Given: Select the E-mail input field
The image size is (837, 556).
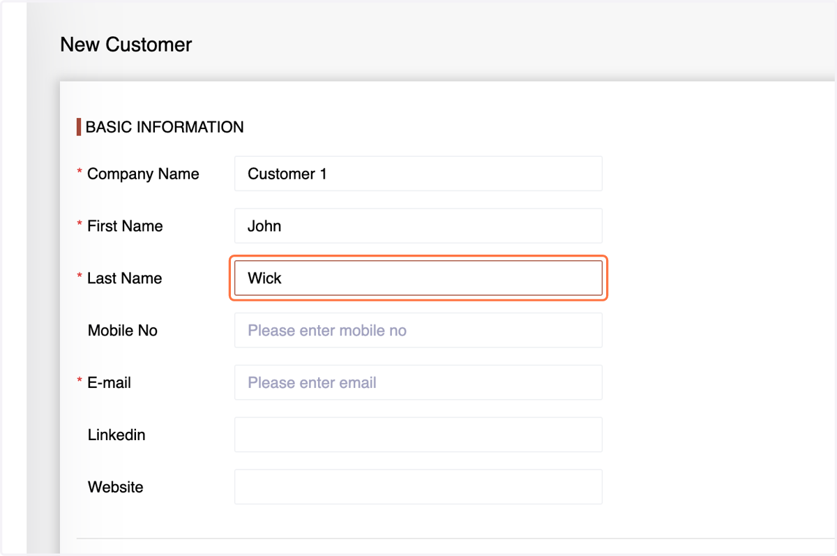Looking at the screenshot, I should pos(418,382).
